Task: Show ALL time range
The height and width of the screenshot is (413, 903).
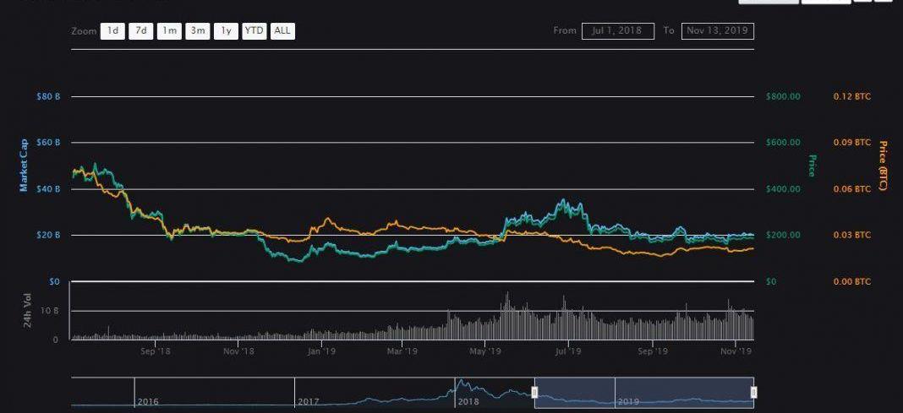Action: click(x=282, y=30)
